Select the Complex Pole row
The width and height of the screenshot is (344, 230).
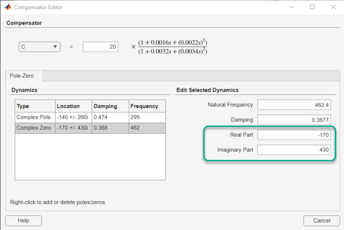pyautogui.click(x=35, y=117)
